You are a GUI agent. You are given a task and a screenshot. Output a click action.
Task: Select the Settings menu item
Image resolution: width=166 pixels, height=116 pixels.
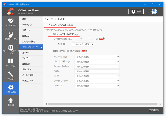[x=31, y=19]
